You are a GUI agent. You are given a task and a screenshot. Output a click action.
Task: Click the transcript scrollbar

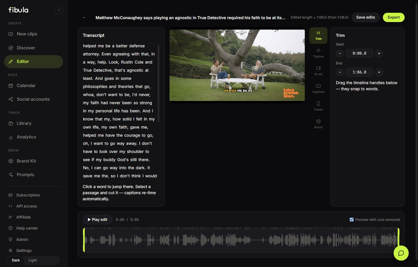point(158,83)
